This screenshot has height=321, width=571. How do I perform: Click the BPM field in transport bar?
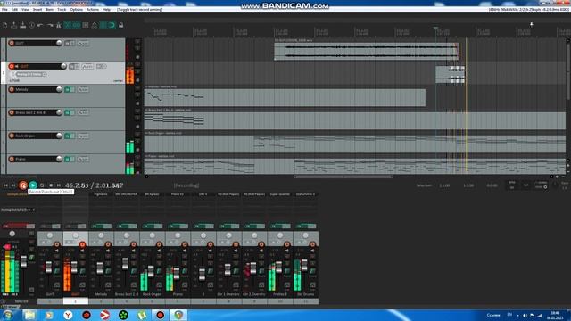(x=512, y=185)
